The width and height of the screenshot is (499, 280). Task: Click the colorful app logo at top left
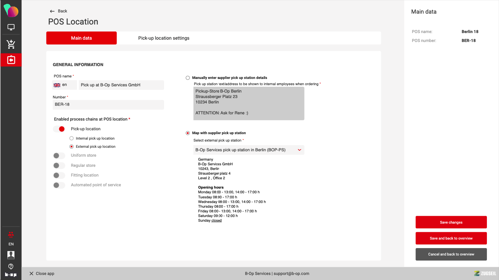click(11, 10)
